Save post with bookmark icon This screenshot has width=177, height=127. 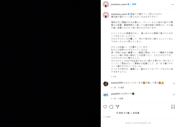coord(173,107)
